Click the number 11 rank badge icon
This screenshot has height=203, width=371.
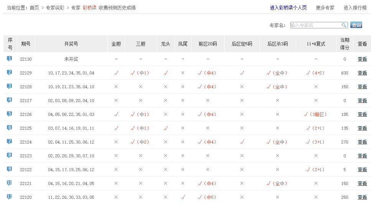point(10,197)
